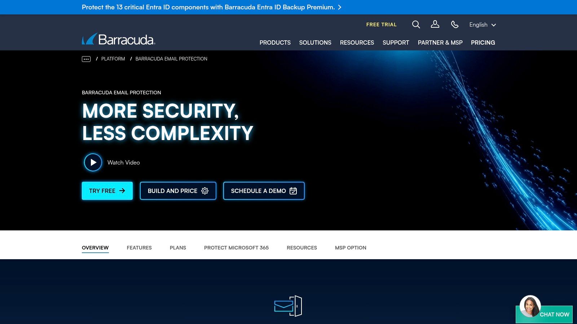Viewport: 577px width, 324px height.
Task: Open the Free Trial link
Action: click(x=381, y=24)
